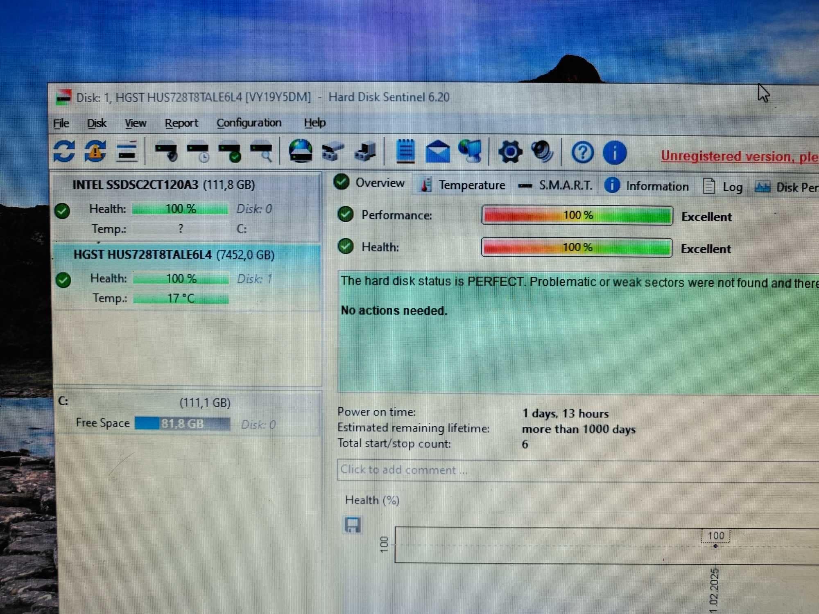The width and height of the screenshot is (819, 614).
Task: Click the C: Free Space 81,8 GB bar
Action: (183, 424)
